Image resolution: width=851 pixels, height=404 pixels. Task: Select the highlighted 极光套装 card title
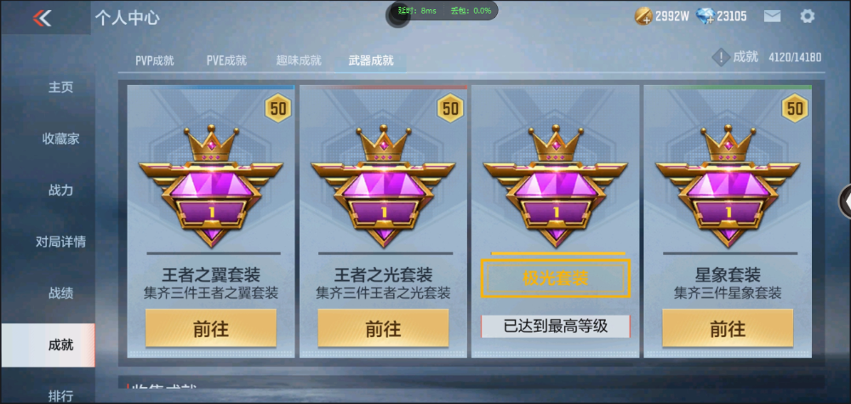tap(555, 279)
